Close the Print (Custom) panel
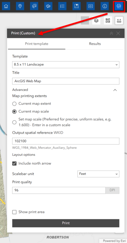 [x=118, y=33]
